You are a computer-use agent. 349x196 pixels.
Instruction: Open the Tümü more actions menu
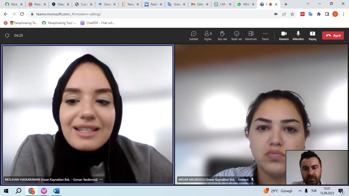[x=265, y=35]
